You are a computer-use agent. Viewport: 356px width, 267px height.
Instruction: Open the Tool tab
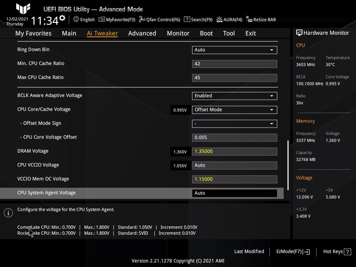pos(229,33)
